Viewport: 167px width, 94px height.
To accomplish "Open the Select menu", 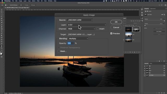I will [x=34, y=1].
